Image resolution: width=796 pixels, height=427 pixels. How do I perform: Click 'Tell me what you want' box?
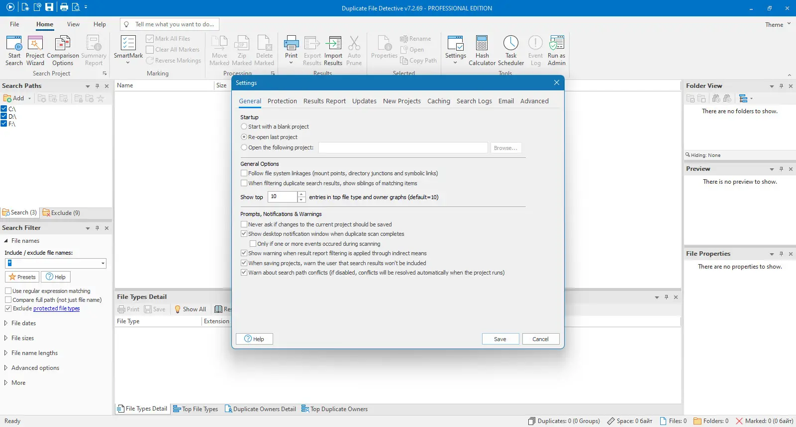pos(170,24)
